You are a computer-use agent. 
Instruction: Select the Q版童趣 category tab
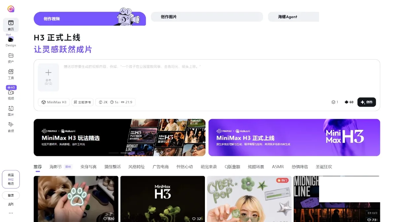pyautogui.click(x=232, y=167)
